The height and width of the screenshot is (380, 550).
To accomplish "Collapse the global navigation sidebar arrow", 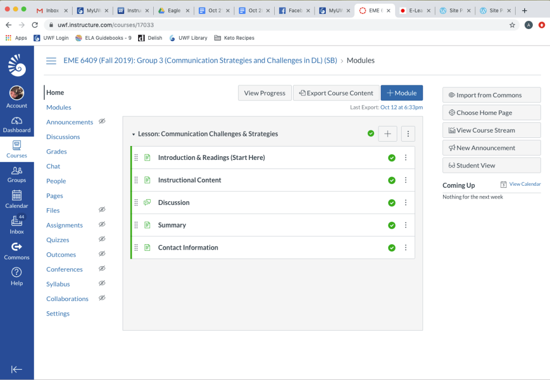I will tap(17, 369).
